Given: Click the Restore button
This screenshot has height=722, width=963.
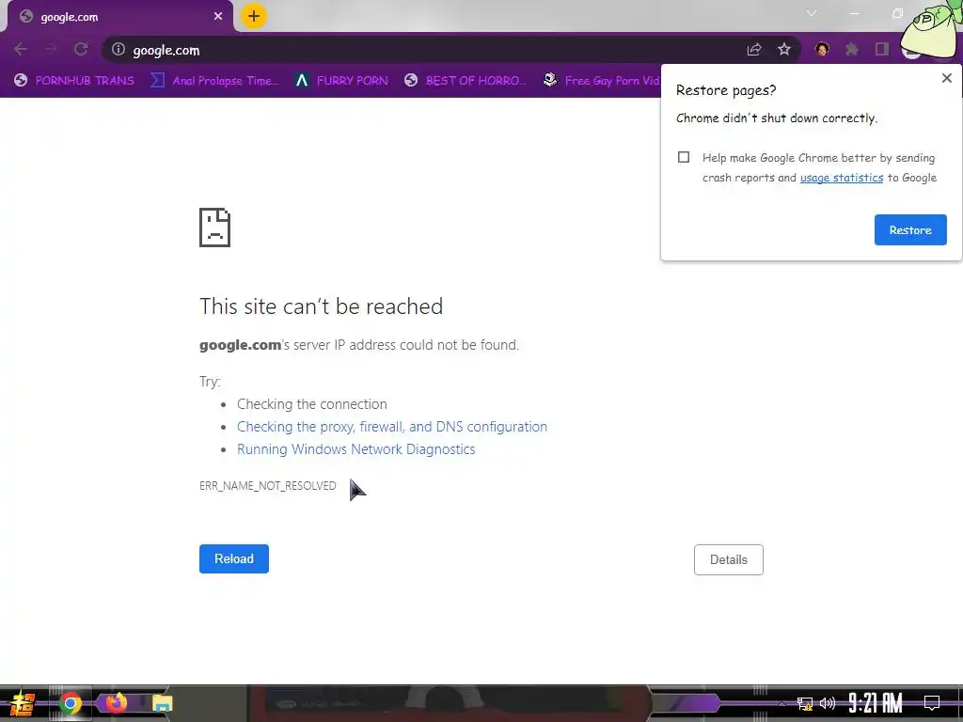Looking at the screenshot, I should (910, 229).
